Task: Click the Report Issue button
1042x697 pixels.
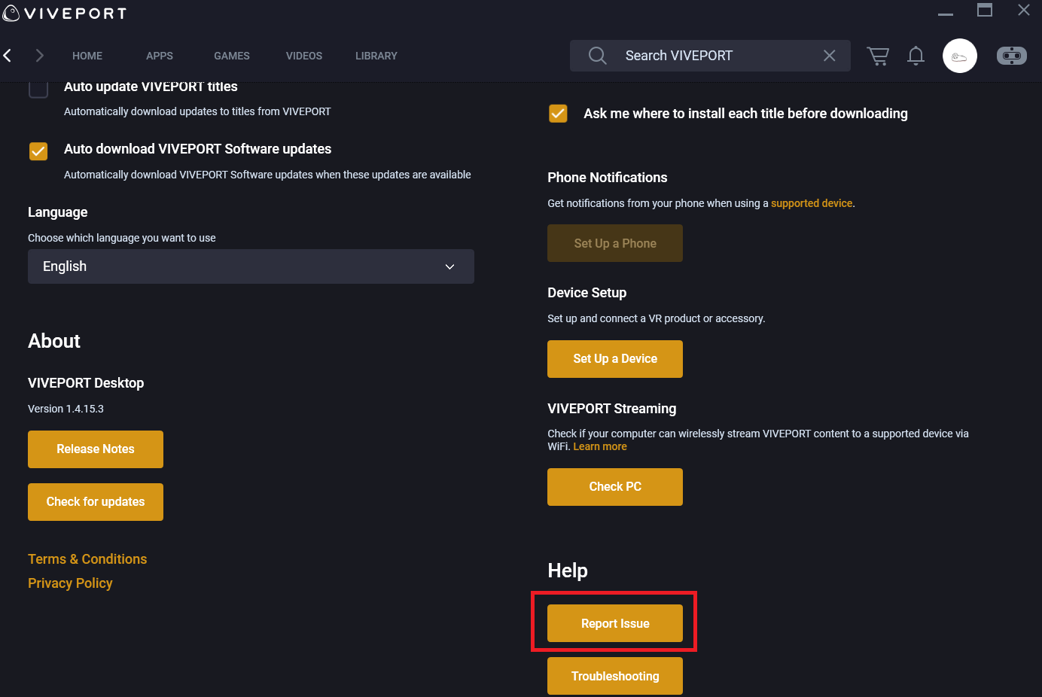Action: coord(615,623)
